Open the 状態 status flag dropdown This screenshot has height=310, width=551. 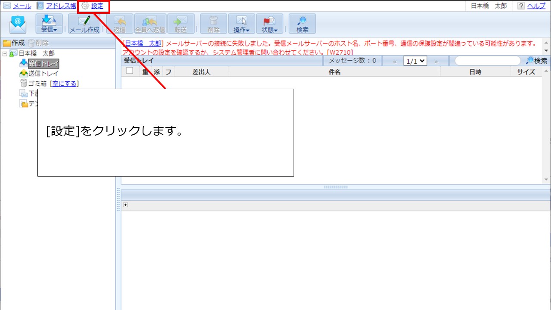(x=269, y=24)
